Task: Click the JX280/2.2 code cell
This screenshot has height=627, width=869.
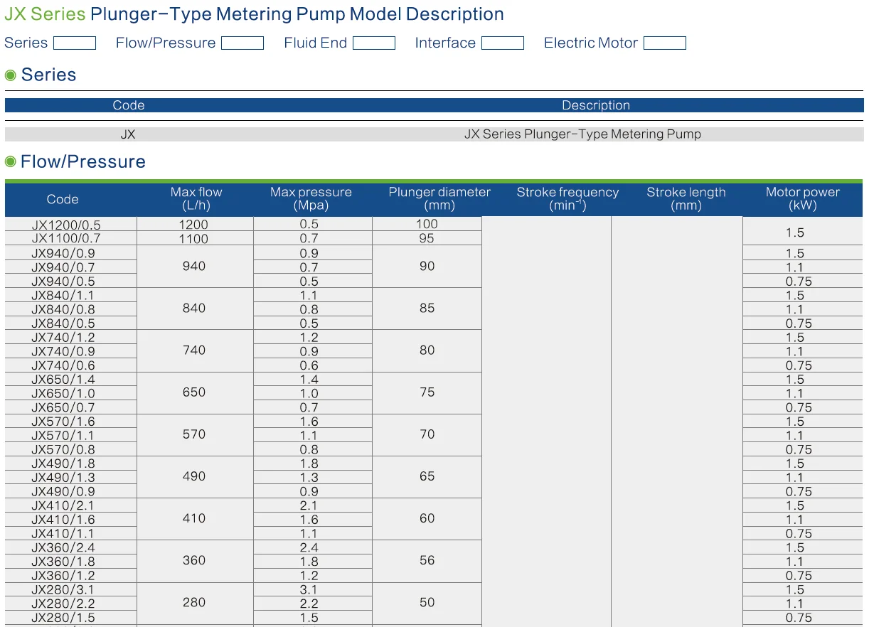Action: pyautogui.click(x=71, y=604)
